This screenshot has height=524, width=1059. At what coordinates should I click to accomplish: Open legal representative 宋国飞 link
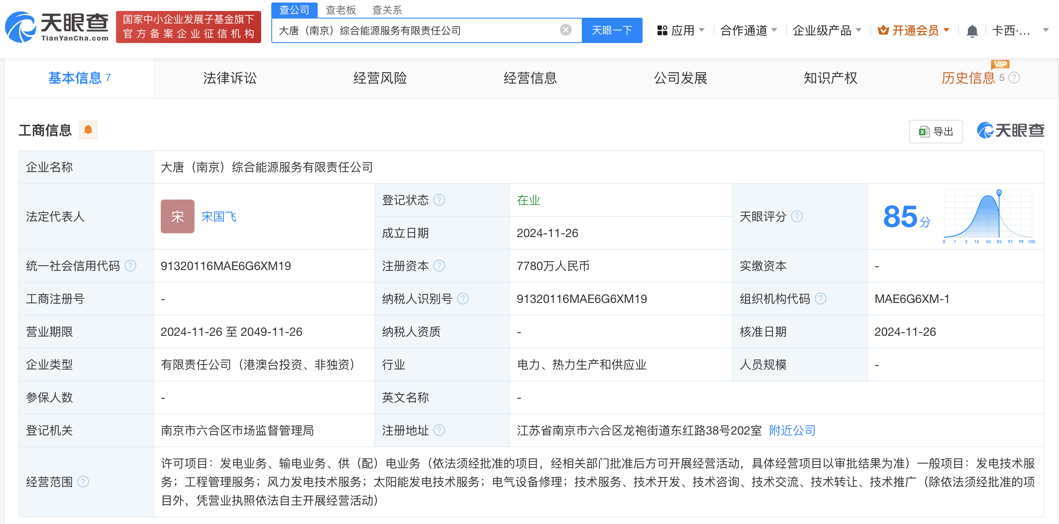(219, 217)
